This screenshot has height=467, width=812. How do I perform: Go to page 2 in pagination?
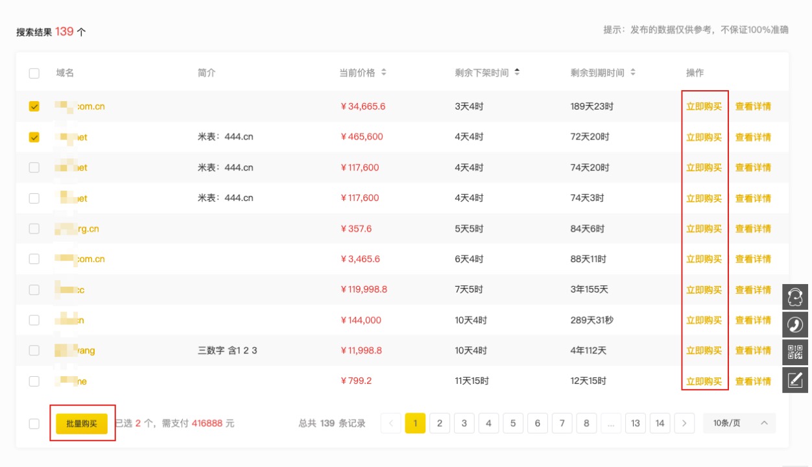pos(440,424)
